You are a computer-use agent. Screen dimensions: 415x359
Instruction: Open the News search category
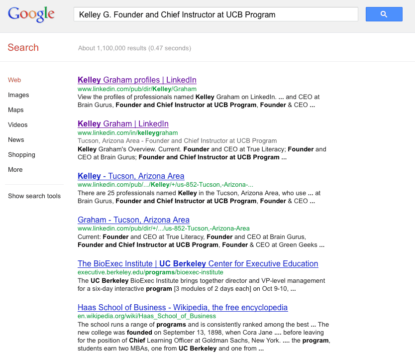(16, 139)
